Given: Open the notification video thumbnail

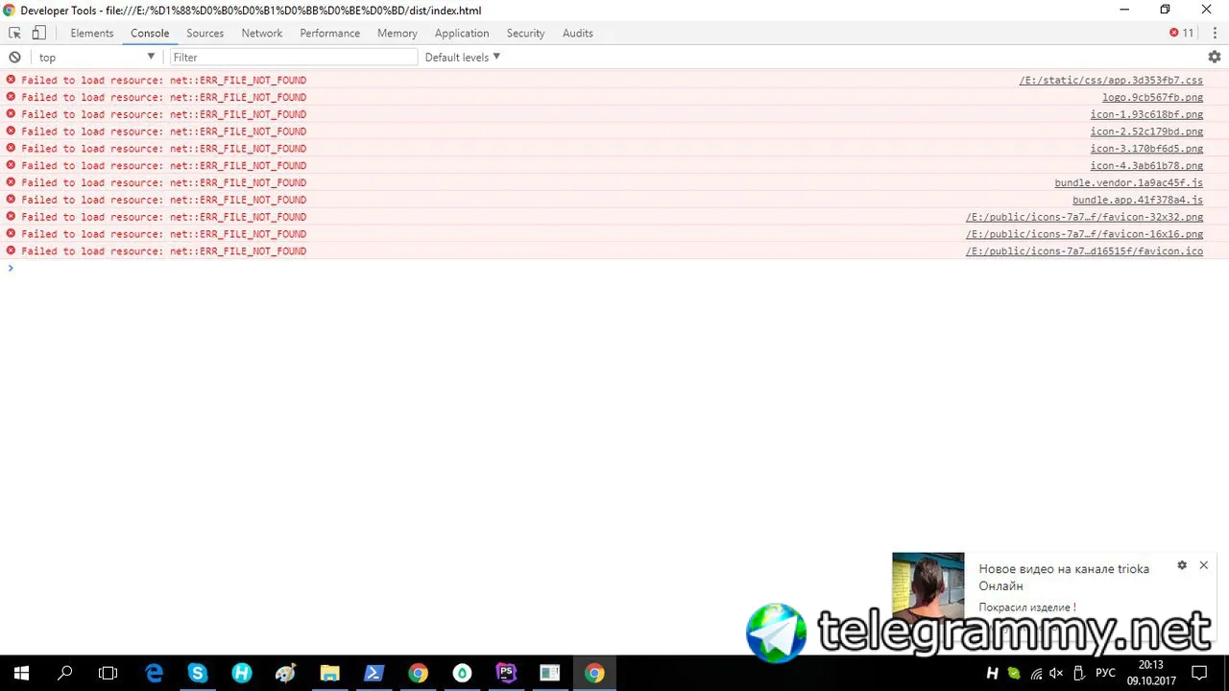Looking at the screenshot, I should coord(928,587).
